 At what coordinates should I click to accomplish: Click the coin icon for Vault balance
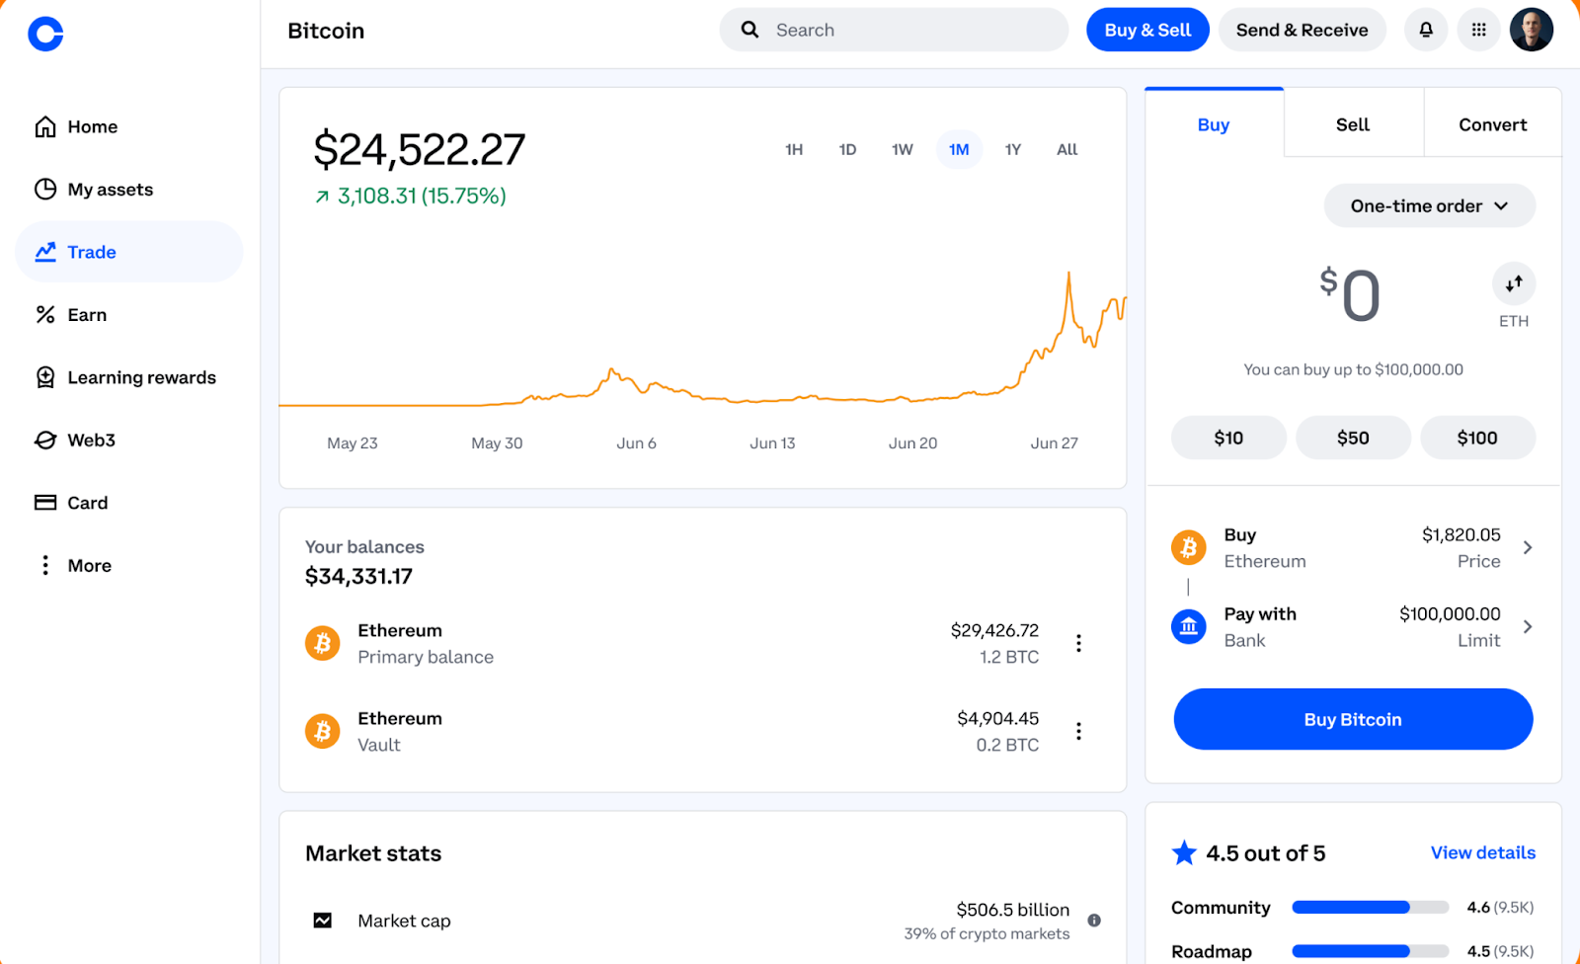pos(322,731)
